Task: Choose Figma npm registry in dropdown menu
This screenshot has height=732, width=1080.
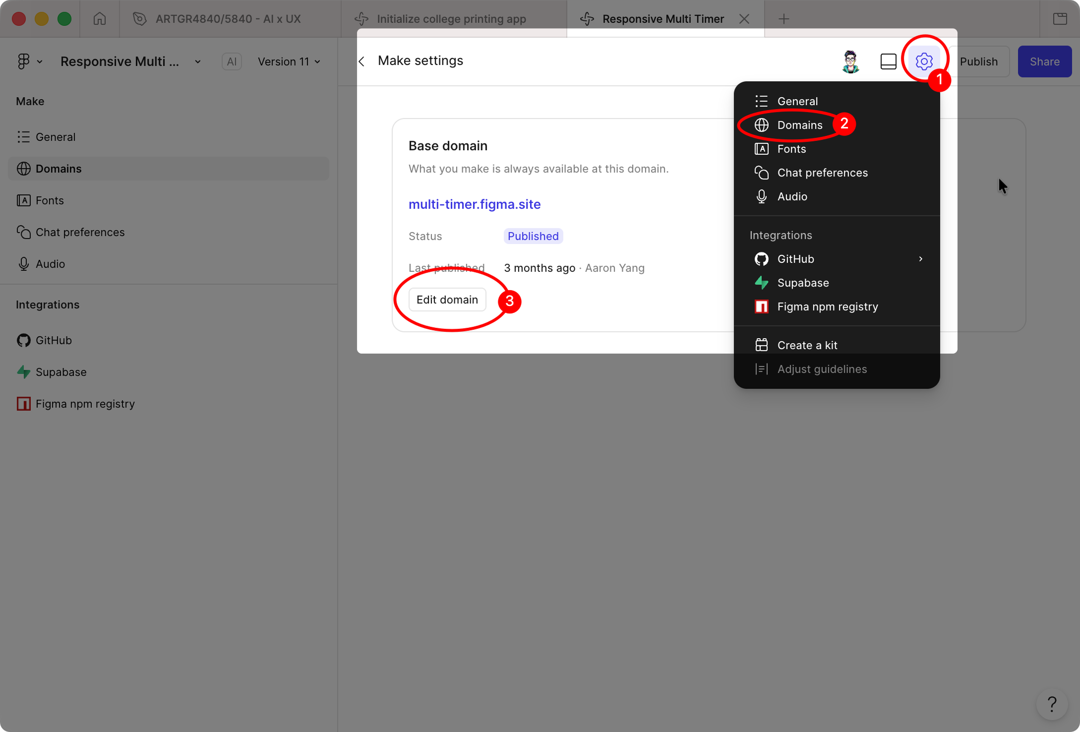Action: tap(837, 306)
